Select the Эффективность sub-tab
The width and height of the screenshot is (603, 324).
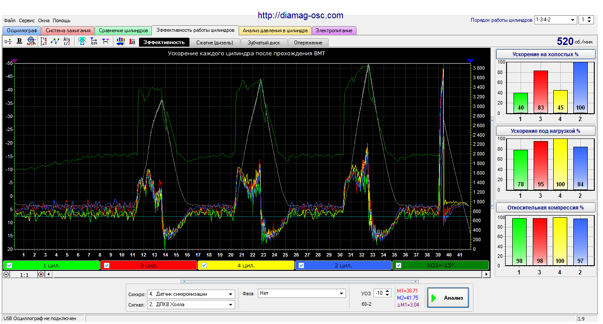tap(164, 42)
